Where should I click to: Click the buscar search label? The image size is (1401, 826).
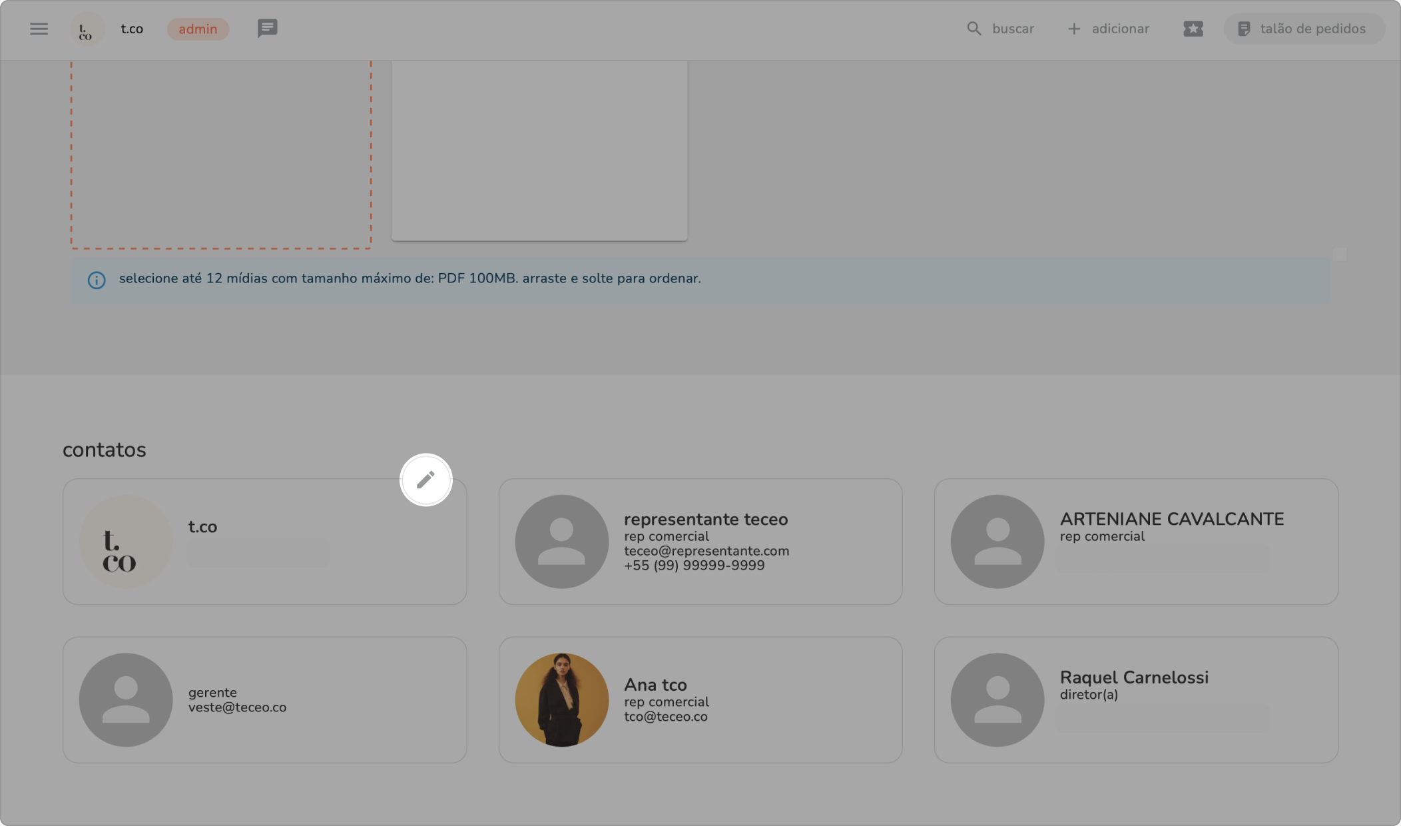coord(1013,29)
